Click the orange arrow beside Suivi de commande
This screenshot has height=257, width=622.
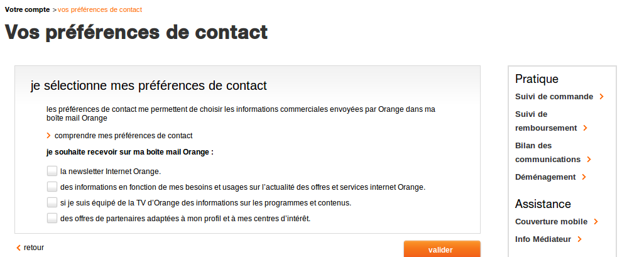point(602,97)
